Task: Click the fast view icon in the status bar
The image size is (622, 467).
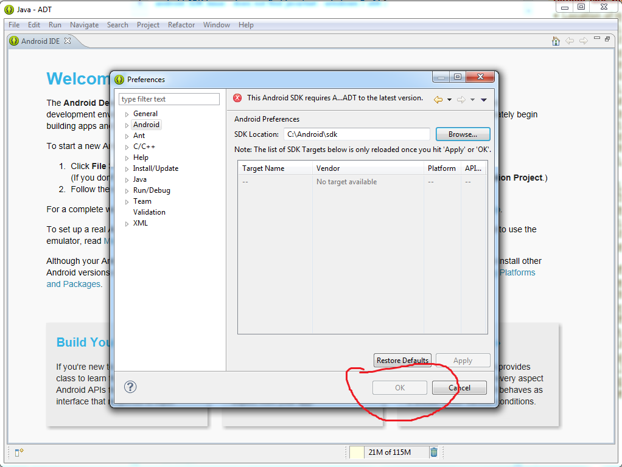Action: tap(19, 452)
